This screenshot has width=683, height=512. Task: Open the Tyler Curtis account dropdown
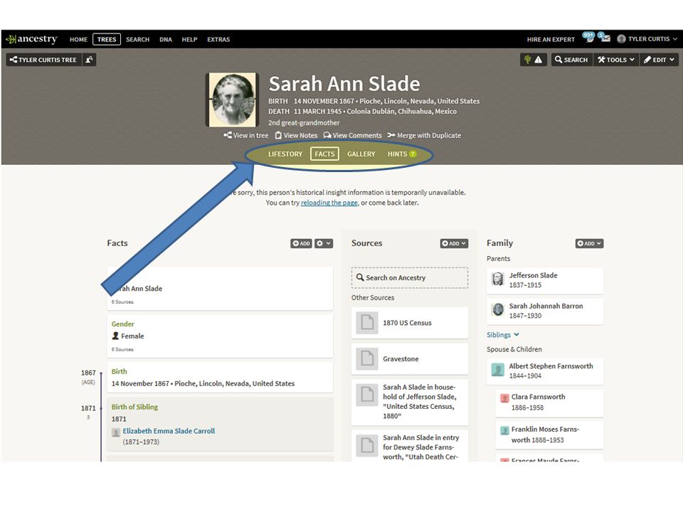pos(647,38)
